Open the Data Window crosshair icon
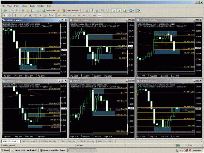The image size is (204, 153). point(23,10)
